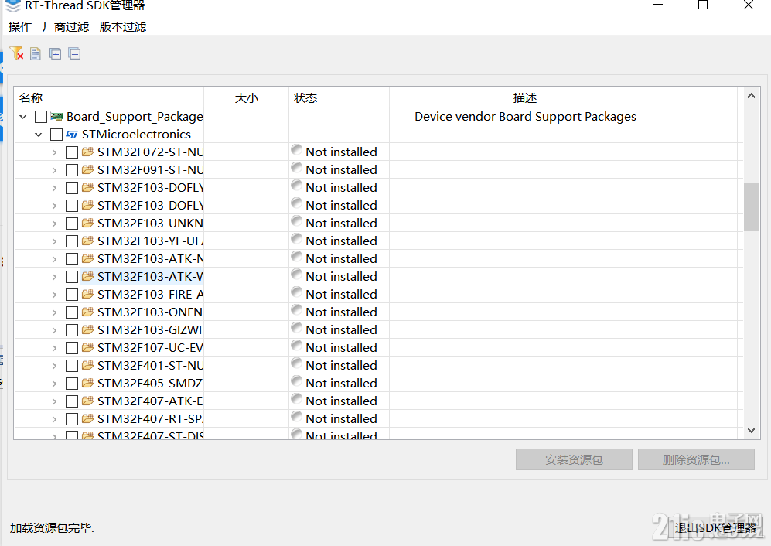Click the status circle icon for STM32F072-ST-NU
Image resolution: width=771 pixels, height=546 pixels.
pos(296,150)
